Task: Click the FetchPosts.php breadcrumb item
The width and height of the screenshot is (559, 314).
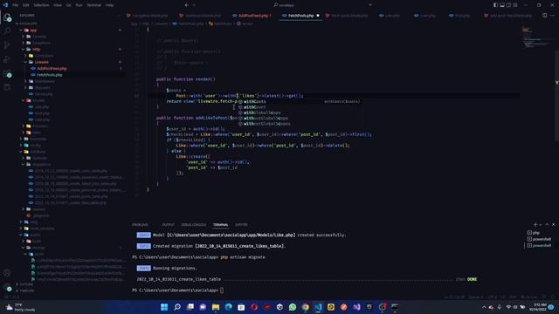Action: click(189, 24)
